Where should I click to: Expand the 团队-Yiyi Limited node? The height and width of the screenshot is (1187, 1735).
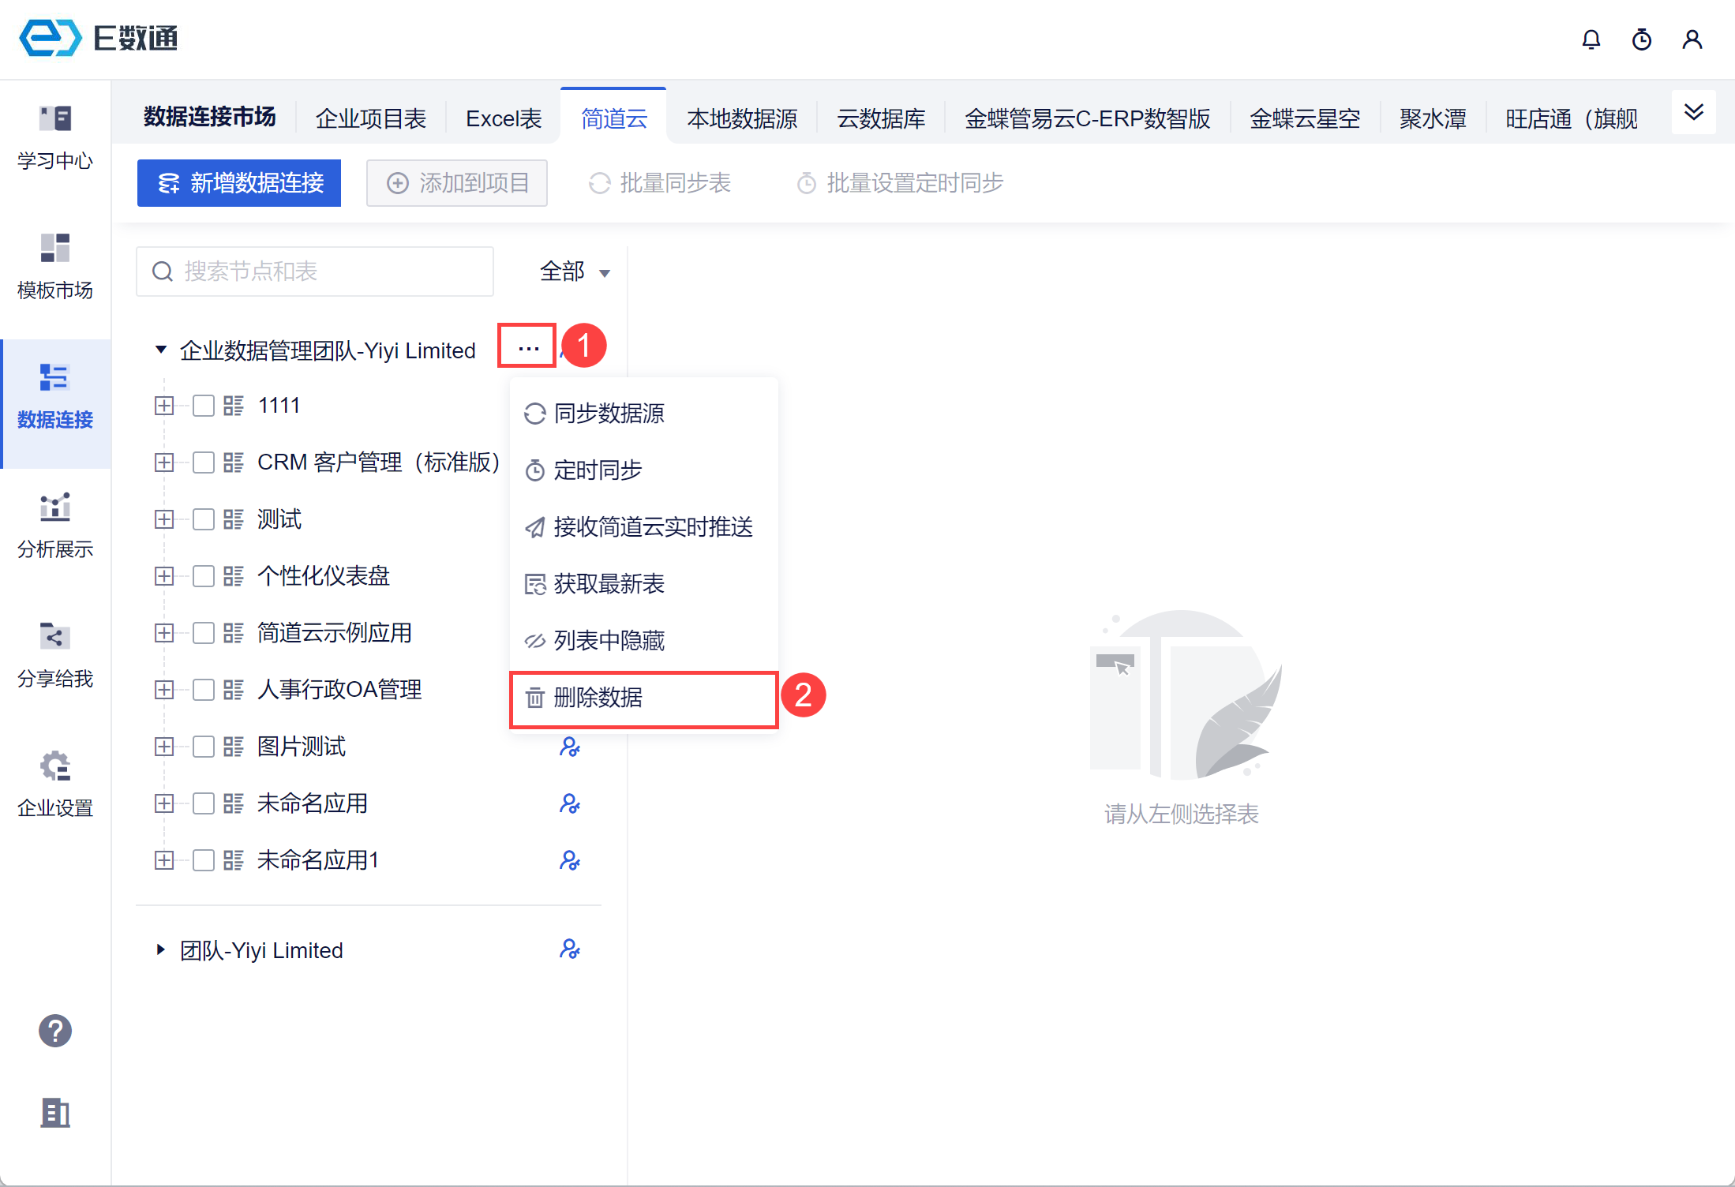click(161, 949)
